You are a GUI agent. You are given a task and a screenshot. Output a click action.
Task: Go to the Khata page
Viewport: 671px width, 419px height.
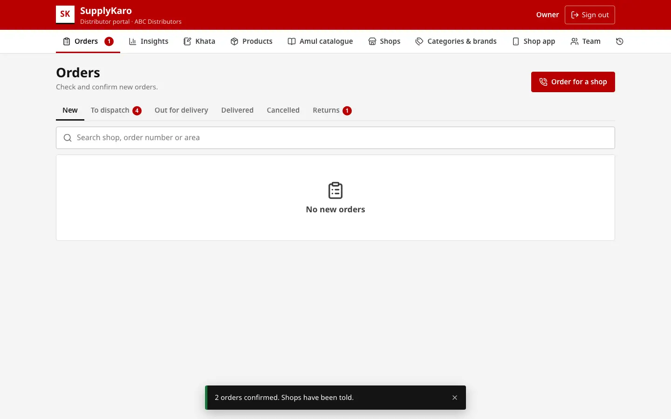[199, 41]
